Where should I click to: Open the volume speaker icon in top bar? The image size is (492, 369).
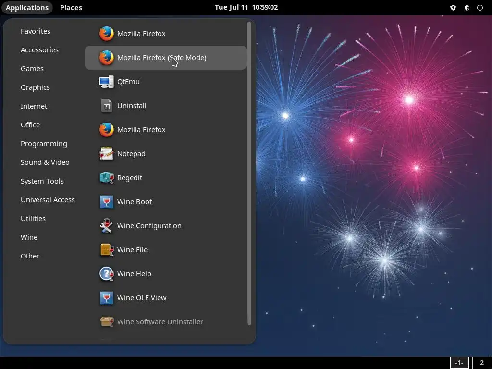(x=467, y=8)
